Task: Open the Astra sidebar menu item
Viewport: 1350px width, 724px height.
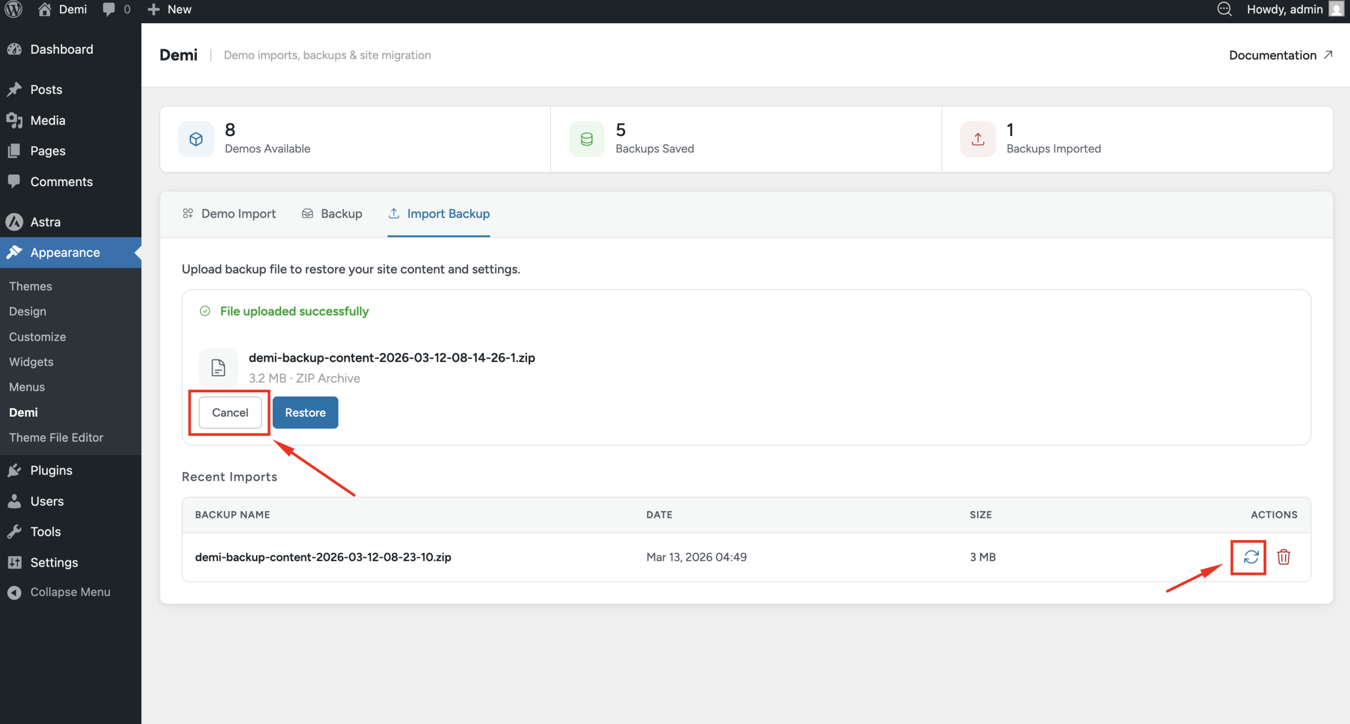Action: tap(45, 222)
